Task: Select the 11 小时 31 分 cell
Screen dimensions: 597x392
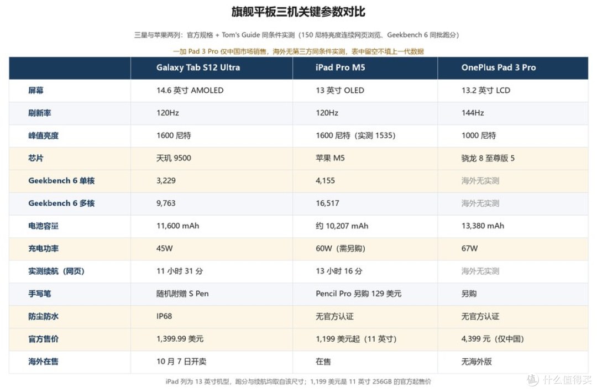Action: 180,271
